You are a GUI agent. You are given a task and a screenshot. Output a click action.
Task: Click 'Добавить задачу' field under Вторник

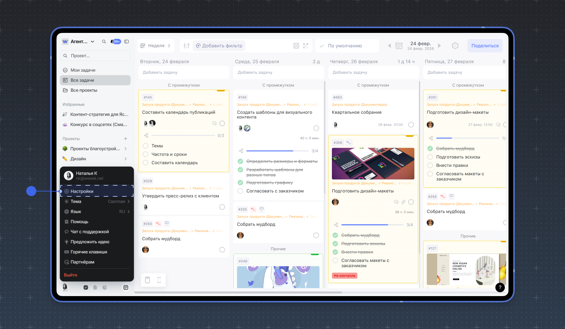click(x=184, y=73)
